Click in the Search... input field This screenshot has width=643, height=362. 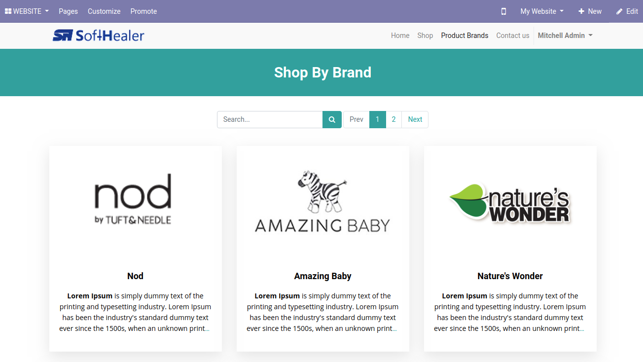pyautogui.click(x=270, y=119)
